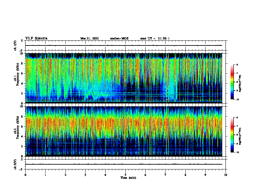Click the ch.1 frequency tick "4"
254x196 pixels.
pos(22,84)
